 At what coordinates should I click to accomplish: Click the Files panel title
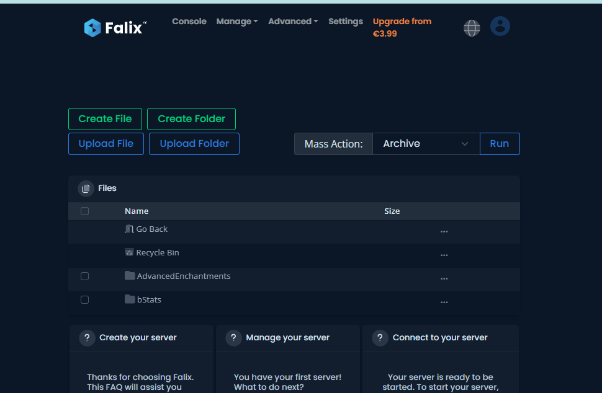tap(107, 188)
